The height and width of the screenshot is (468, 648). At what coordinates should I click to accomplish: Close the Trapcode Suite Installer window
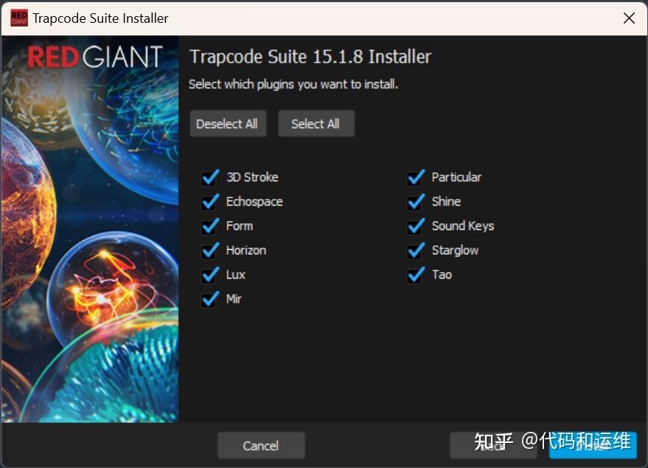tap(629, 18)
